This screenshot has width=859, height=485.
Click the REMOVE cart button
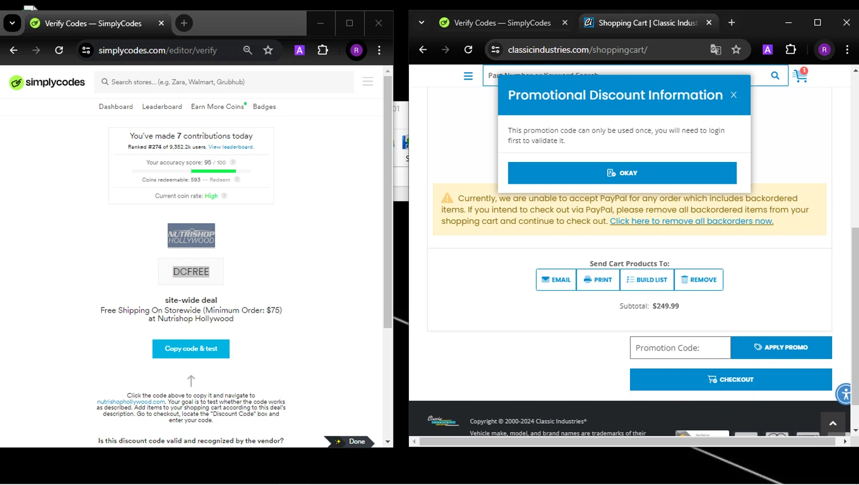click(699, 280)
